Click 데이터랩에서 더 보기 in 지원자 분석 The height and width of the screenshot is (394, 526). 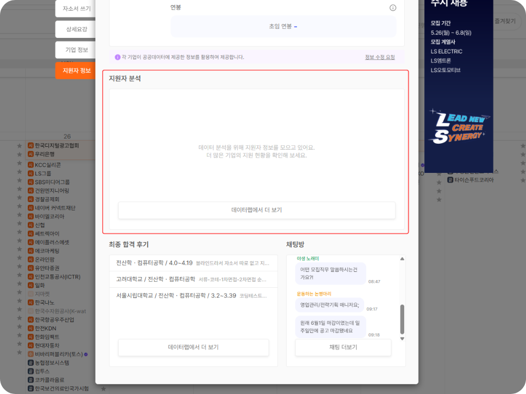pyautogui.click(x=257, y=210)
